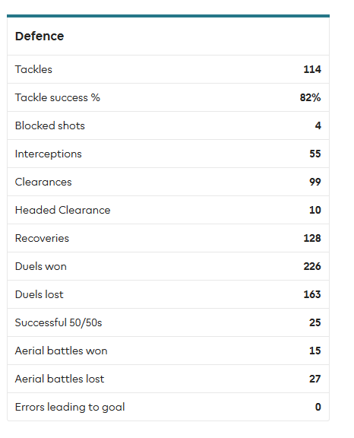354x438 pixels.
Task: Click the 99 clearances value
Action: [315, 182]
